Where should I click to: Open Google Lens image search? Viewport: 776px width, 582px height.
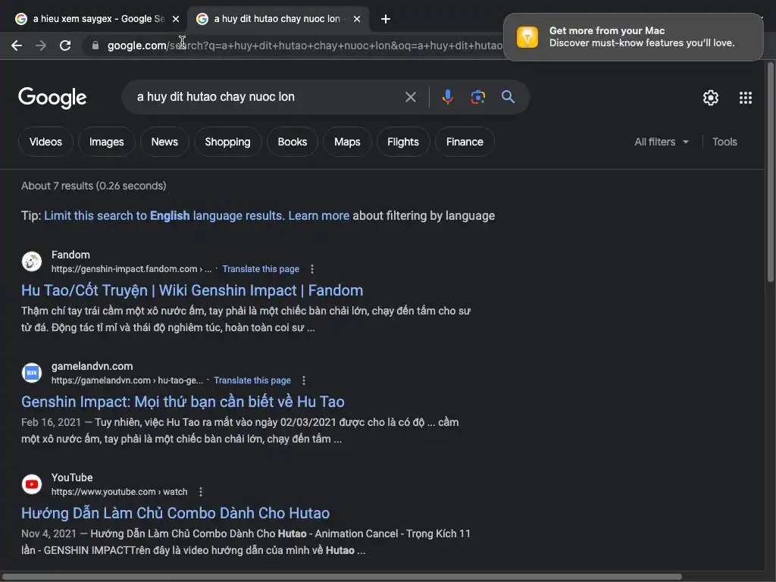[477, 97]
